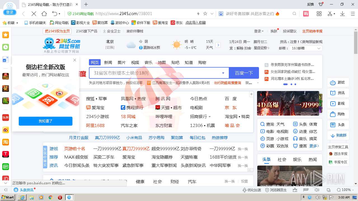
Task: Open the 娱乐 news tab
Action: [297, 159]
